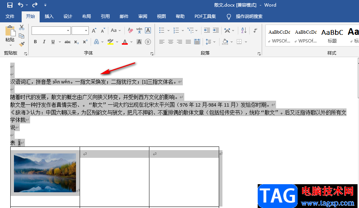
Task: Select the Format Painter brush
Action: pos(22,44)
